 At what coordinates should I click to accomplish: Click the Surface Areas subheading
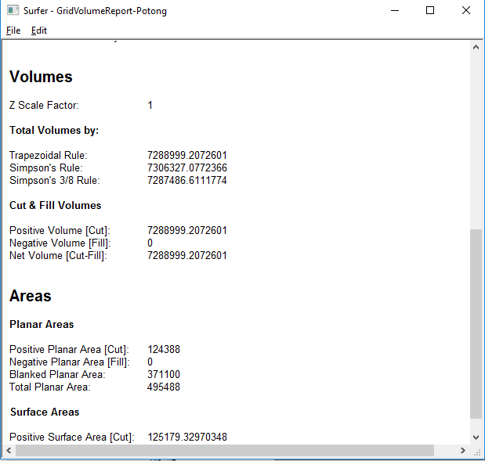coord(45,412)
